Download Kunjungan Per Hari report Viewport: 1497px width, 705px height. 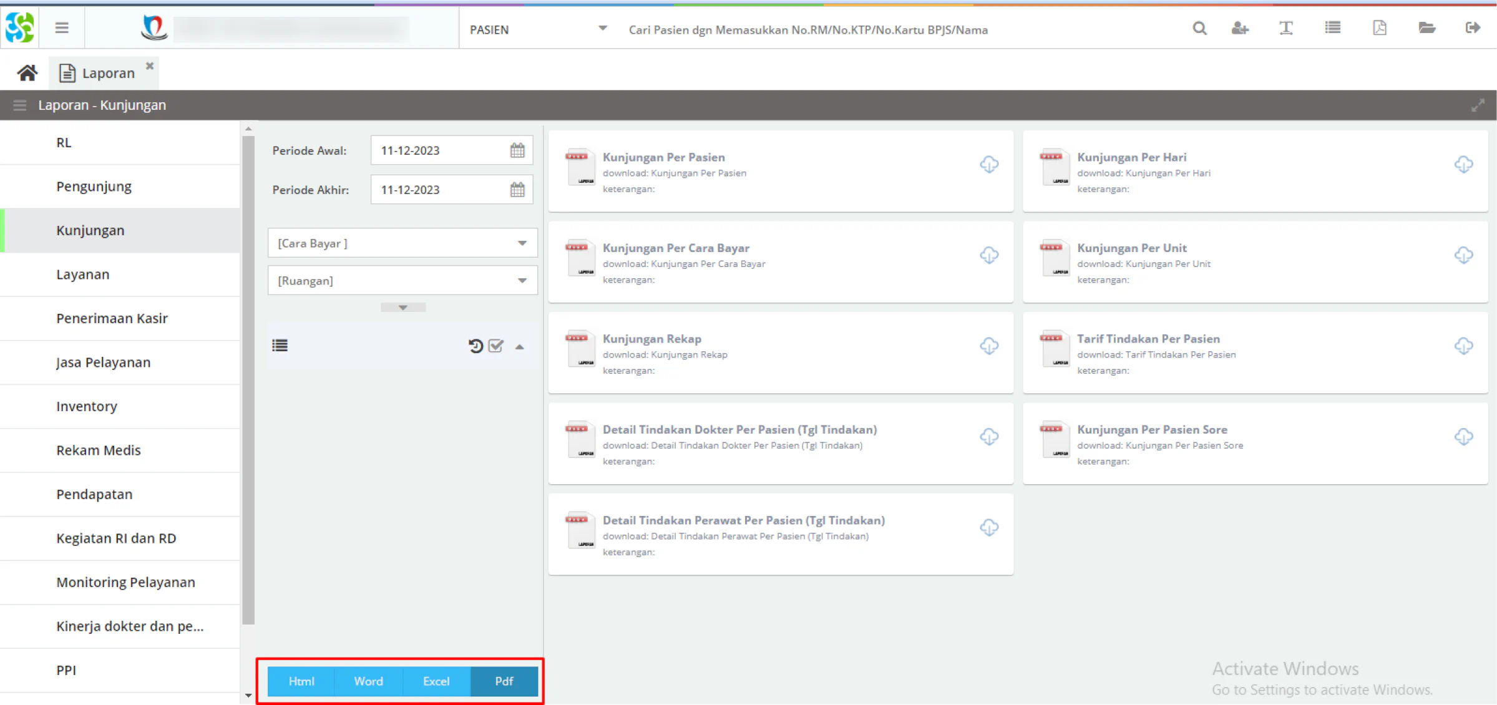point(1463,164)
